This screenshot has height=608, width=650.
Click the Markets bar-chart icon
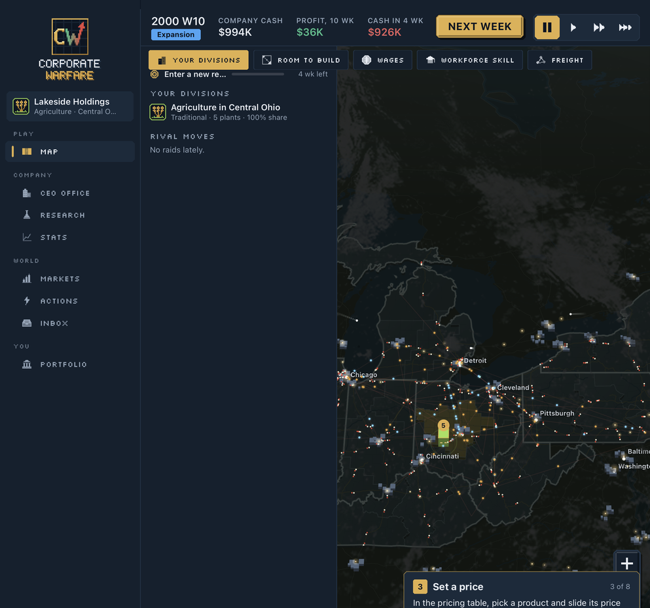click(27, 279)
